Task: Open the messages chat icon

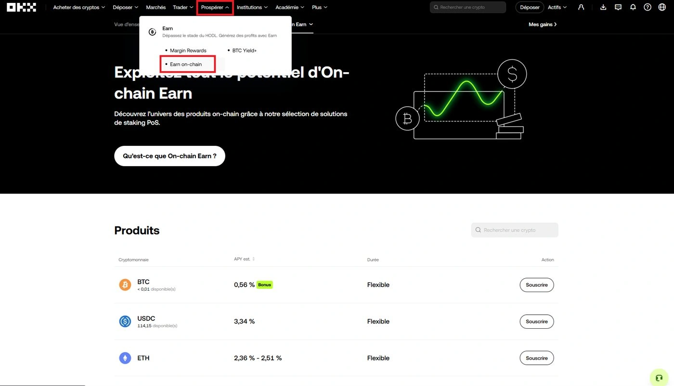Action: (618, 7)
